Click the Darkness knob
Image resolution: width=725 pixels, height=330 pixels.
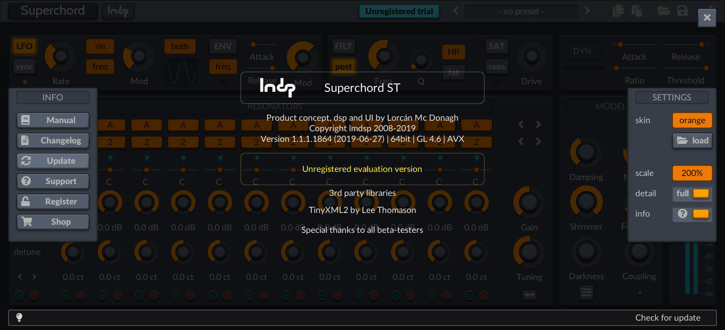pyautogui.click(x=586, y=252)
